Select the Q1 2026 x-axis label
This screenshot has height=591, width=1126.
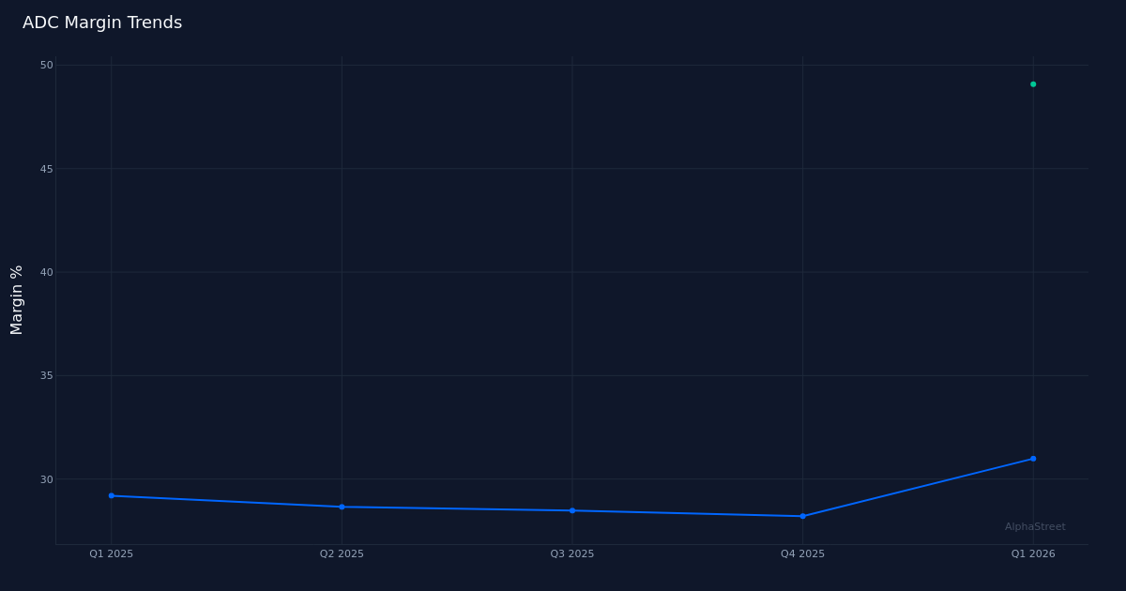tap(1032, 553)
